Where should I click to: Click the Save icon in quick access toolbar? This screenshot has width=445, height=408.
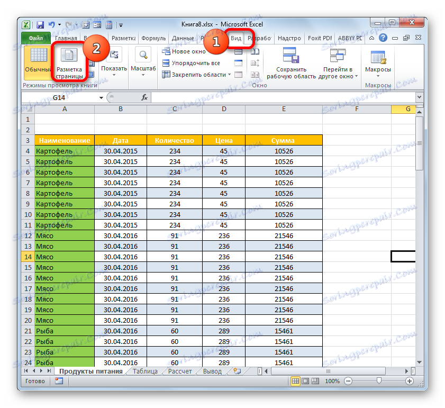click(x=40, y=25)
